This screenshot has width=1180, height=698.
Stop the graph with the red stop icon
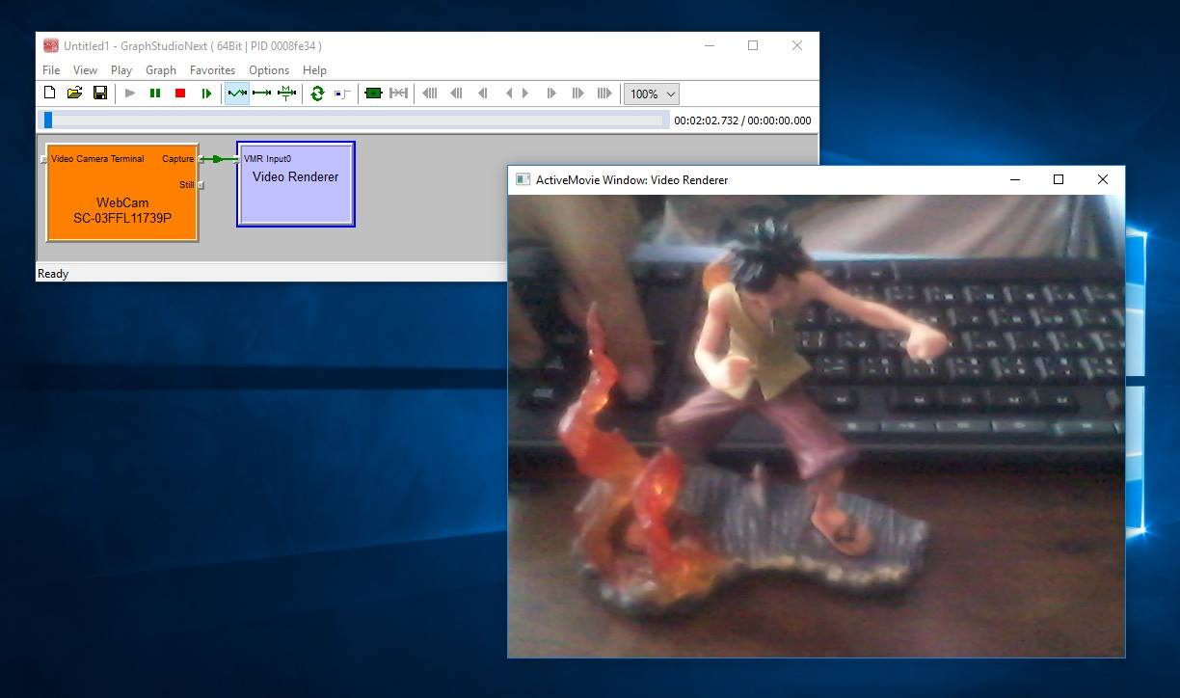180,94
